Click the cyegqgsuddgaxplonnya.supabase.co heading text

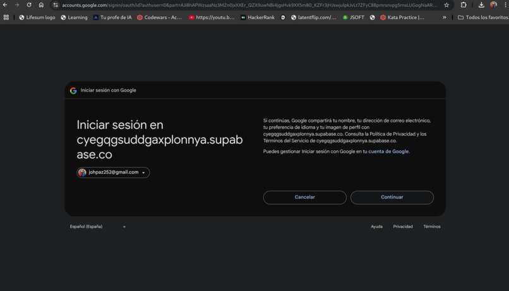[160, 147]
